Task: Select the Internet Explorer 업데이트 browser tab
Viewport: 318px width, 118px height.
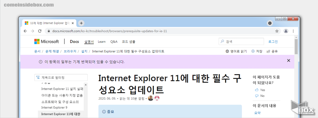Action: pos(50,23)
